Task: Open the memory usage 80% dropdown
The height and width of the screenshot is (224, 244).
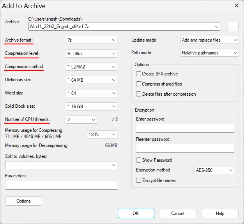Action: click(102, 135)
